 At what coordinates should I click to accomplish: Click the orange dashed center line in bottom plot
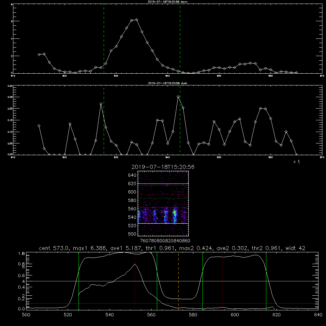[178, 281]
